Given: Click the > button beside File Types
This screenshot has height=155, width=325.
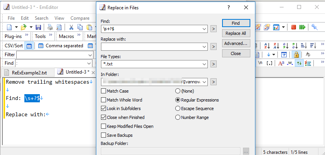Looking at the screenshot, I should coord(214,64).
